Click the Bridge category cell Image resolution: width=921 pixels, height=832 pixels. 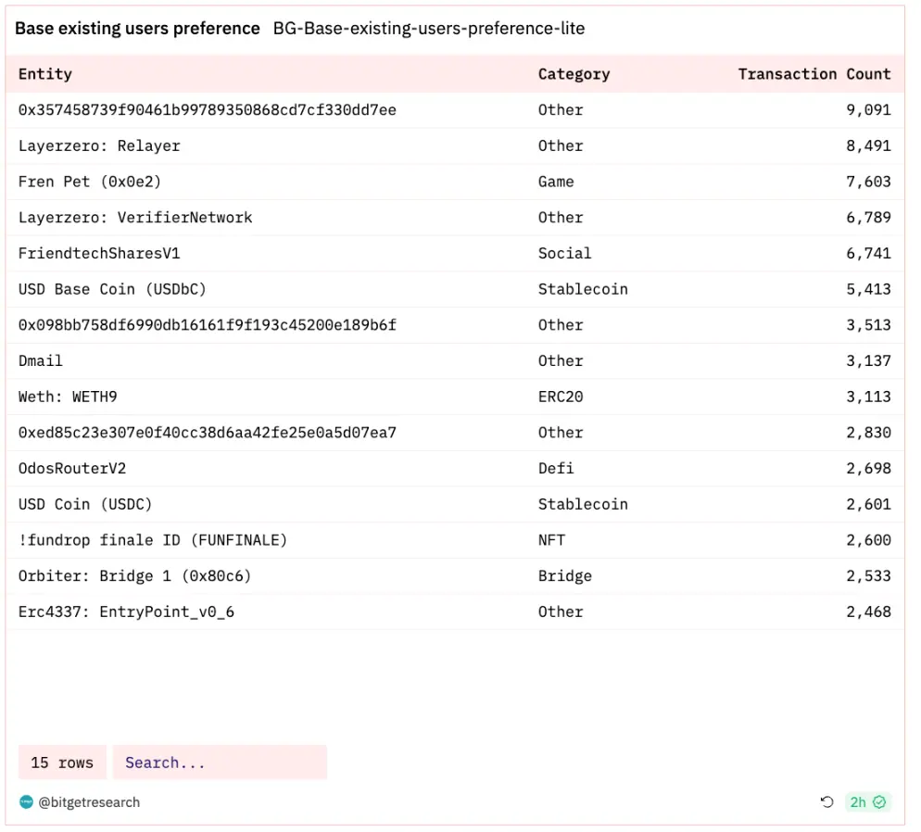[564, 575]
